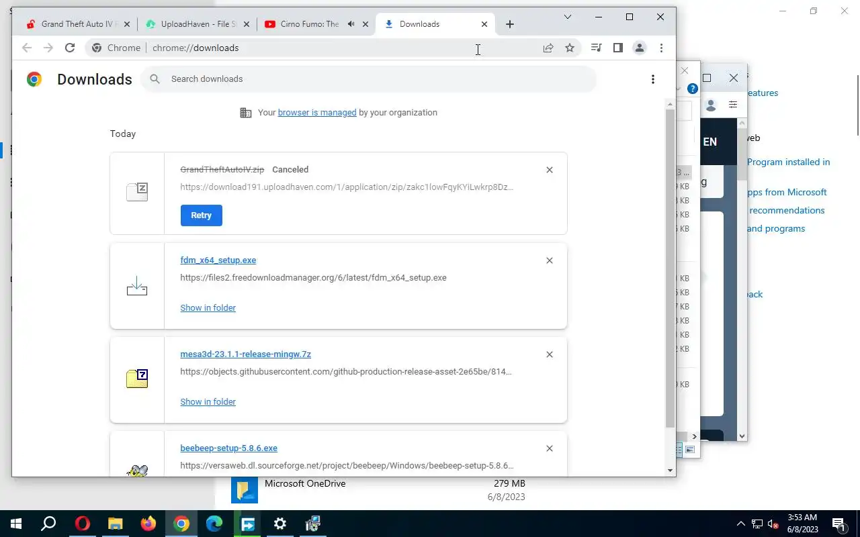Screen dimensions: 860x537
Task: Close the Grand Theft Auto IV tab
Action: click(x=127, y=24)
